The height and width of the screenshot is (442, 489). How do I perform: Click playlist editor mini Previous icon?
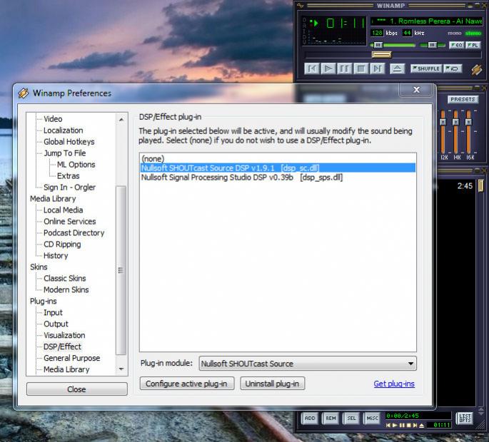[x=388, y=425]
